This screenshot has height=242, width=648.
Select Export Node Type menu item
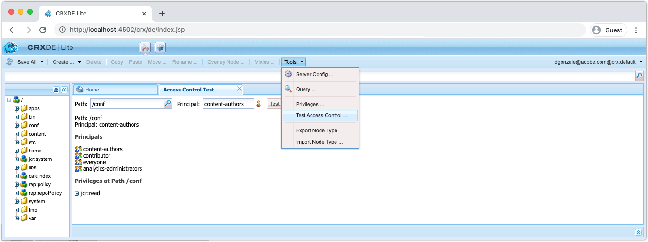click(320, 130)
